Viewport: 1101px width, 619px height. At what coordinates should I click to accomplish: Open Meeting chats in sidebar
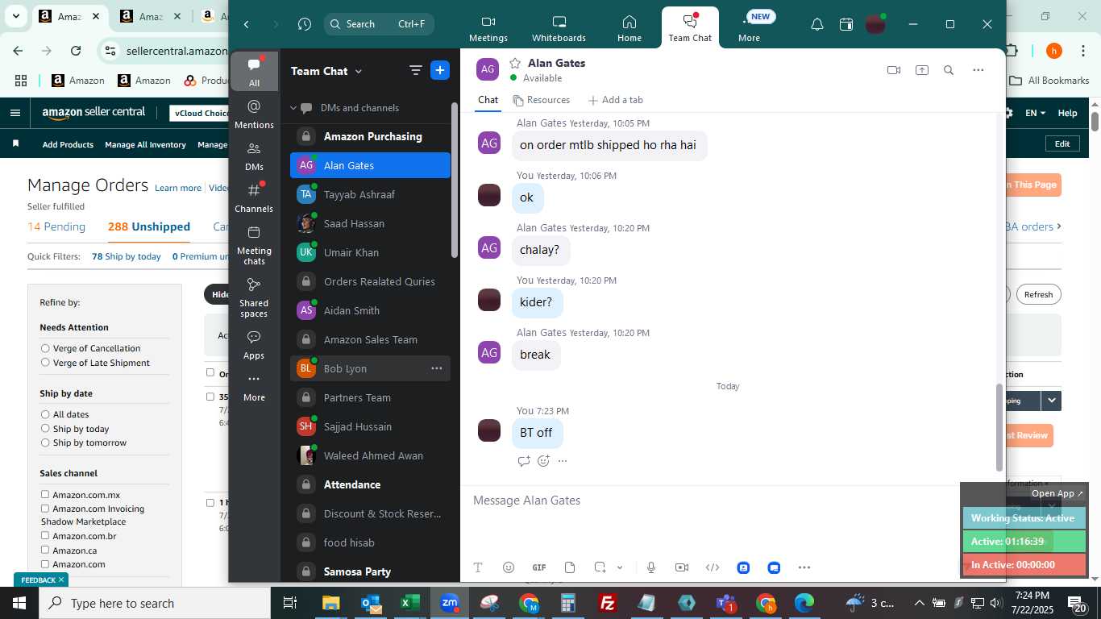pos(254,245)
